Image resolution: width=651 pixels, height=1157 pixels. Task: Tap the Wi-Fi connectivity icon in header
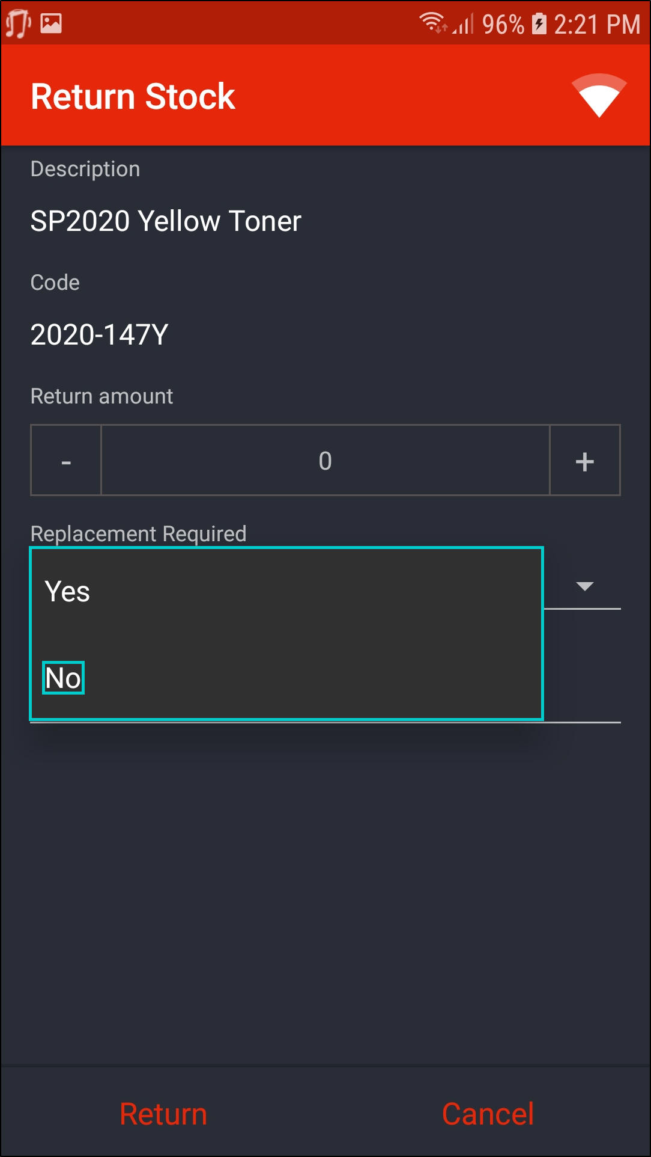point(599,96)
